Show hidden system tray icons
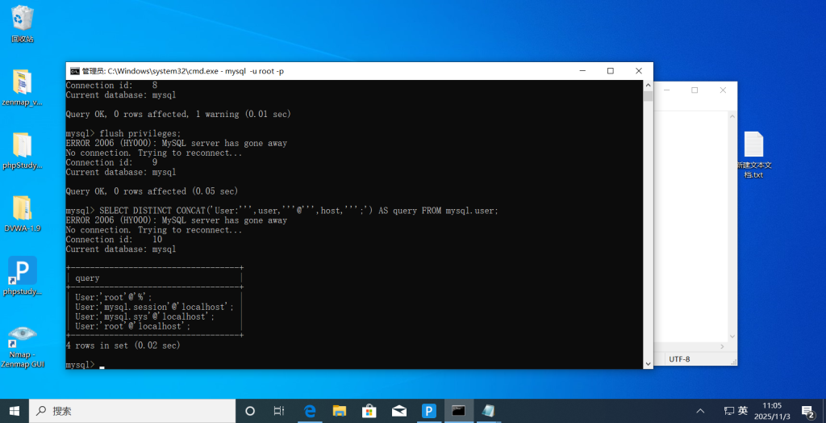 coord(700,411)
